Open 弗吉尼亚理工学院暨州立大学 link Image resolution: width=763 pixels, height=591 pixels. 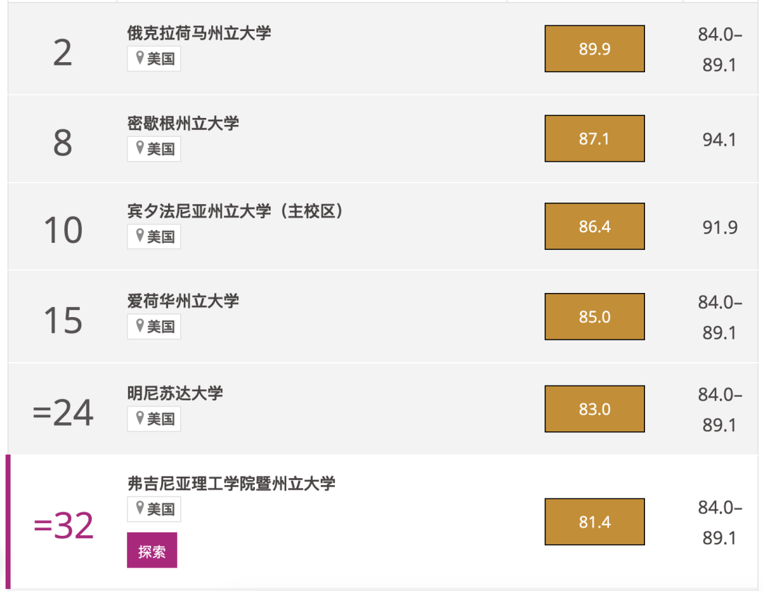pos(231,484)
